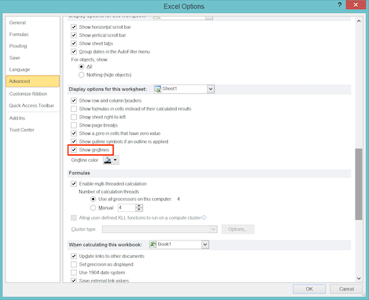Viewport: 369px width, 300px height.
Task: Enable Show page breaks option
Action: point(74,125)
